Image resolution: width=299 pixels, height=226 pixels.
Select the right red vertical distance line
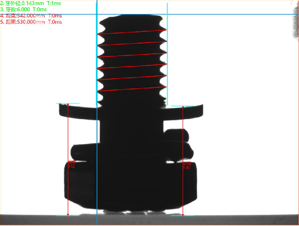183,161
